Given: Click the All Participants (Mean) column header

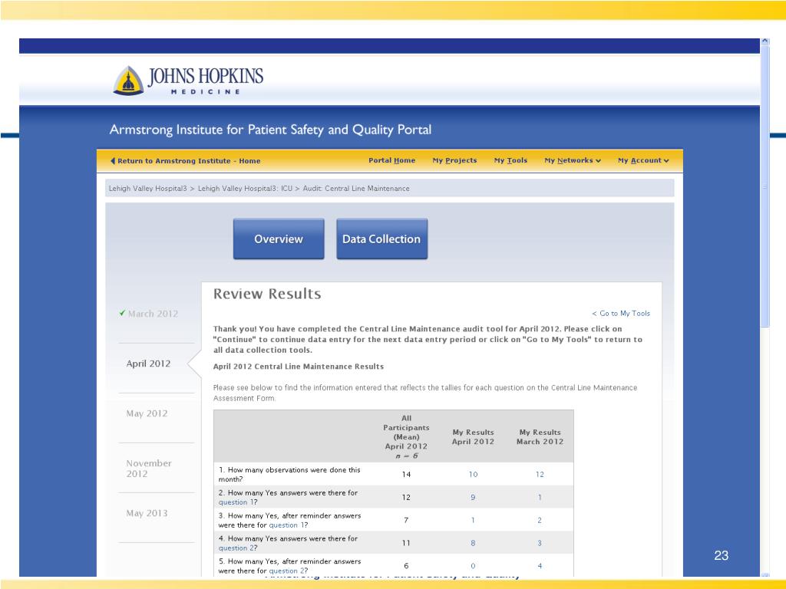Looking at the screenshot, I should point(406,436).
